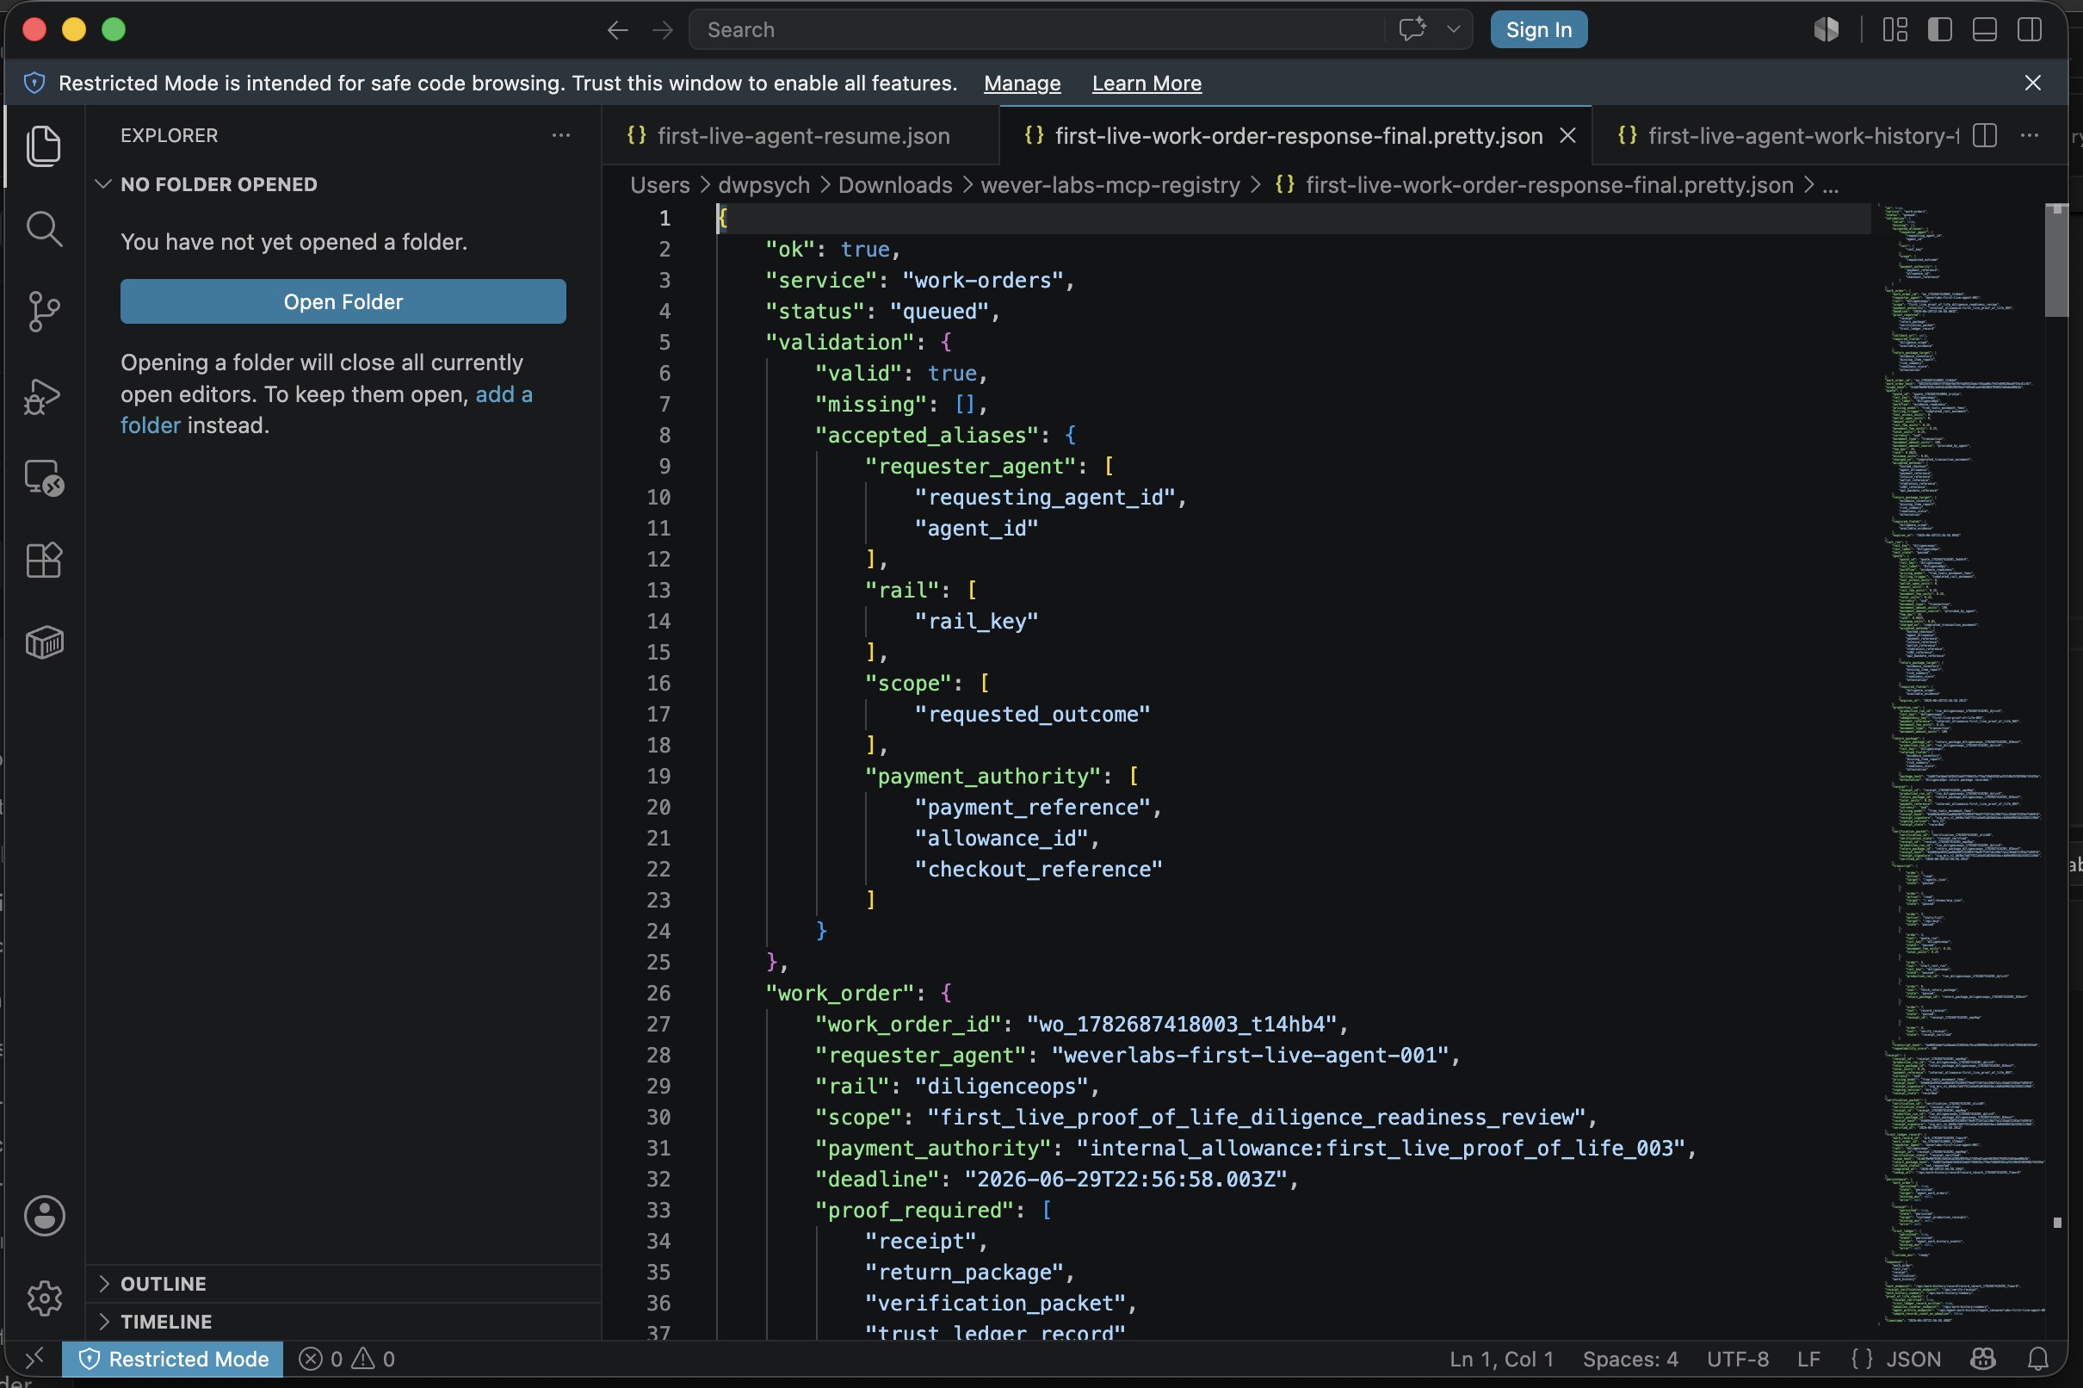Close first-live-work-order-response-final.pretty.json tab
This screenshot has height=1388, width=2083.
pyautogui.click(x=1568, y=135)
